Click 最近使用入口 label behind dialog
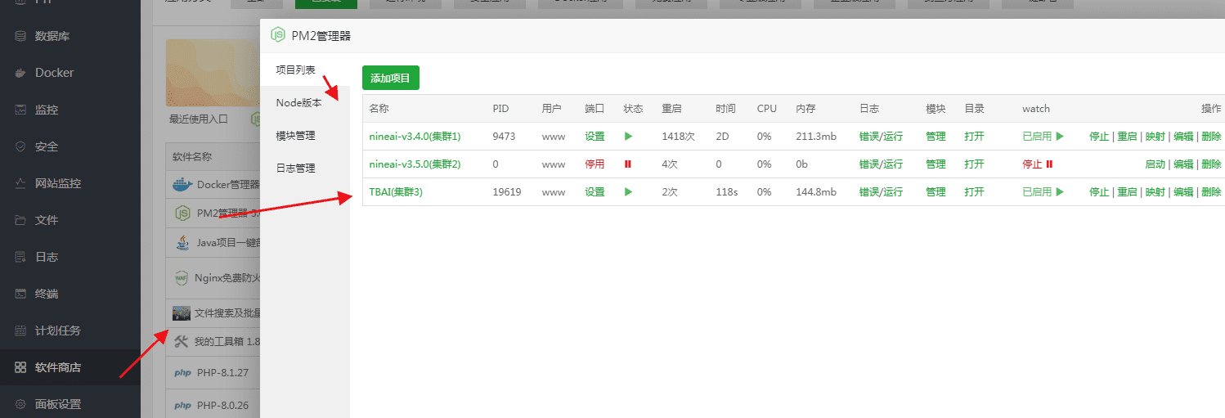Image resolution: width=1225 pixels, height=418 pixels. point(199,119)
